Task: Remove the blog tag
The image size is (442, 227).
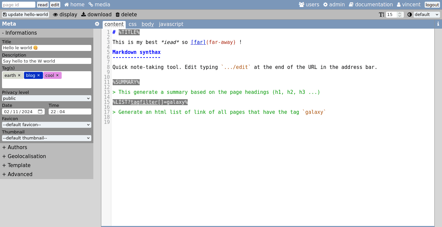Action: click(x=38, y=75)
